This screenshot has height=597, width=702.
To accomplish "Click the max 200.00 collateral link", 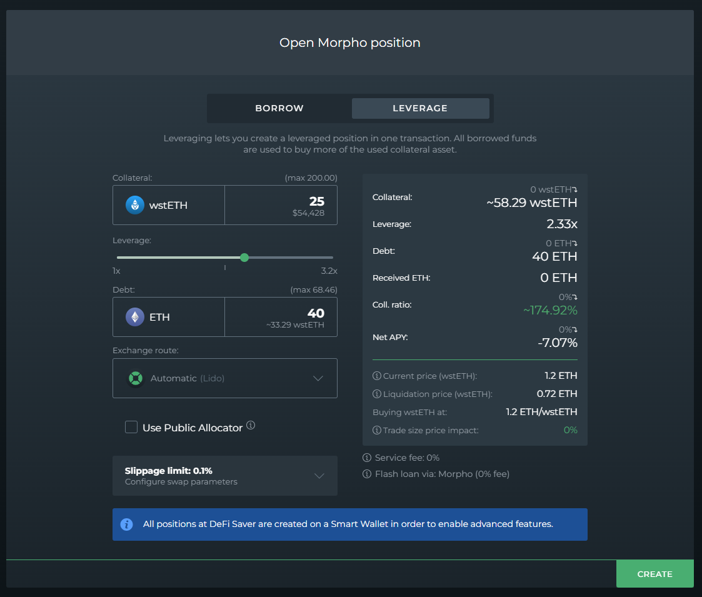I will point(311,178).
